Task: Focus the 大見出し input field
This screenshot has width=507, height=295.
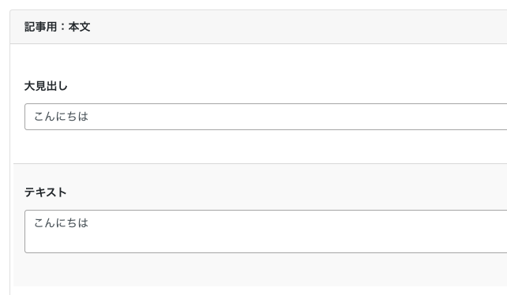Action: pyautogui.click(x=266, y=117)
